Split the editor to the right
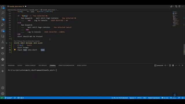Screen dimensions: 185x104 [180, 6]
